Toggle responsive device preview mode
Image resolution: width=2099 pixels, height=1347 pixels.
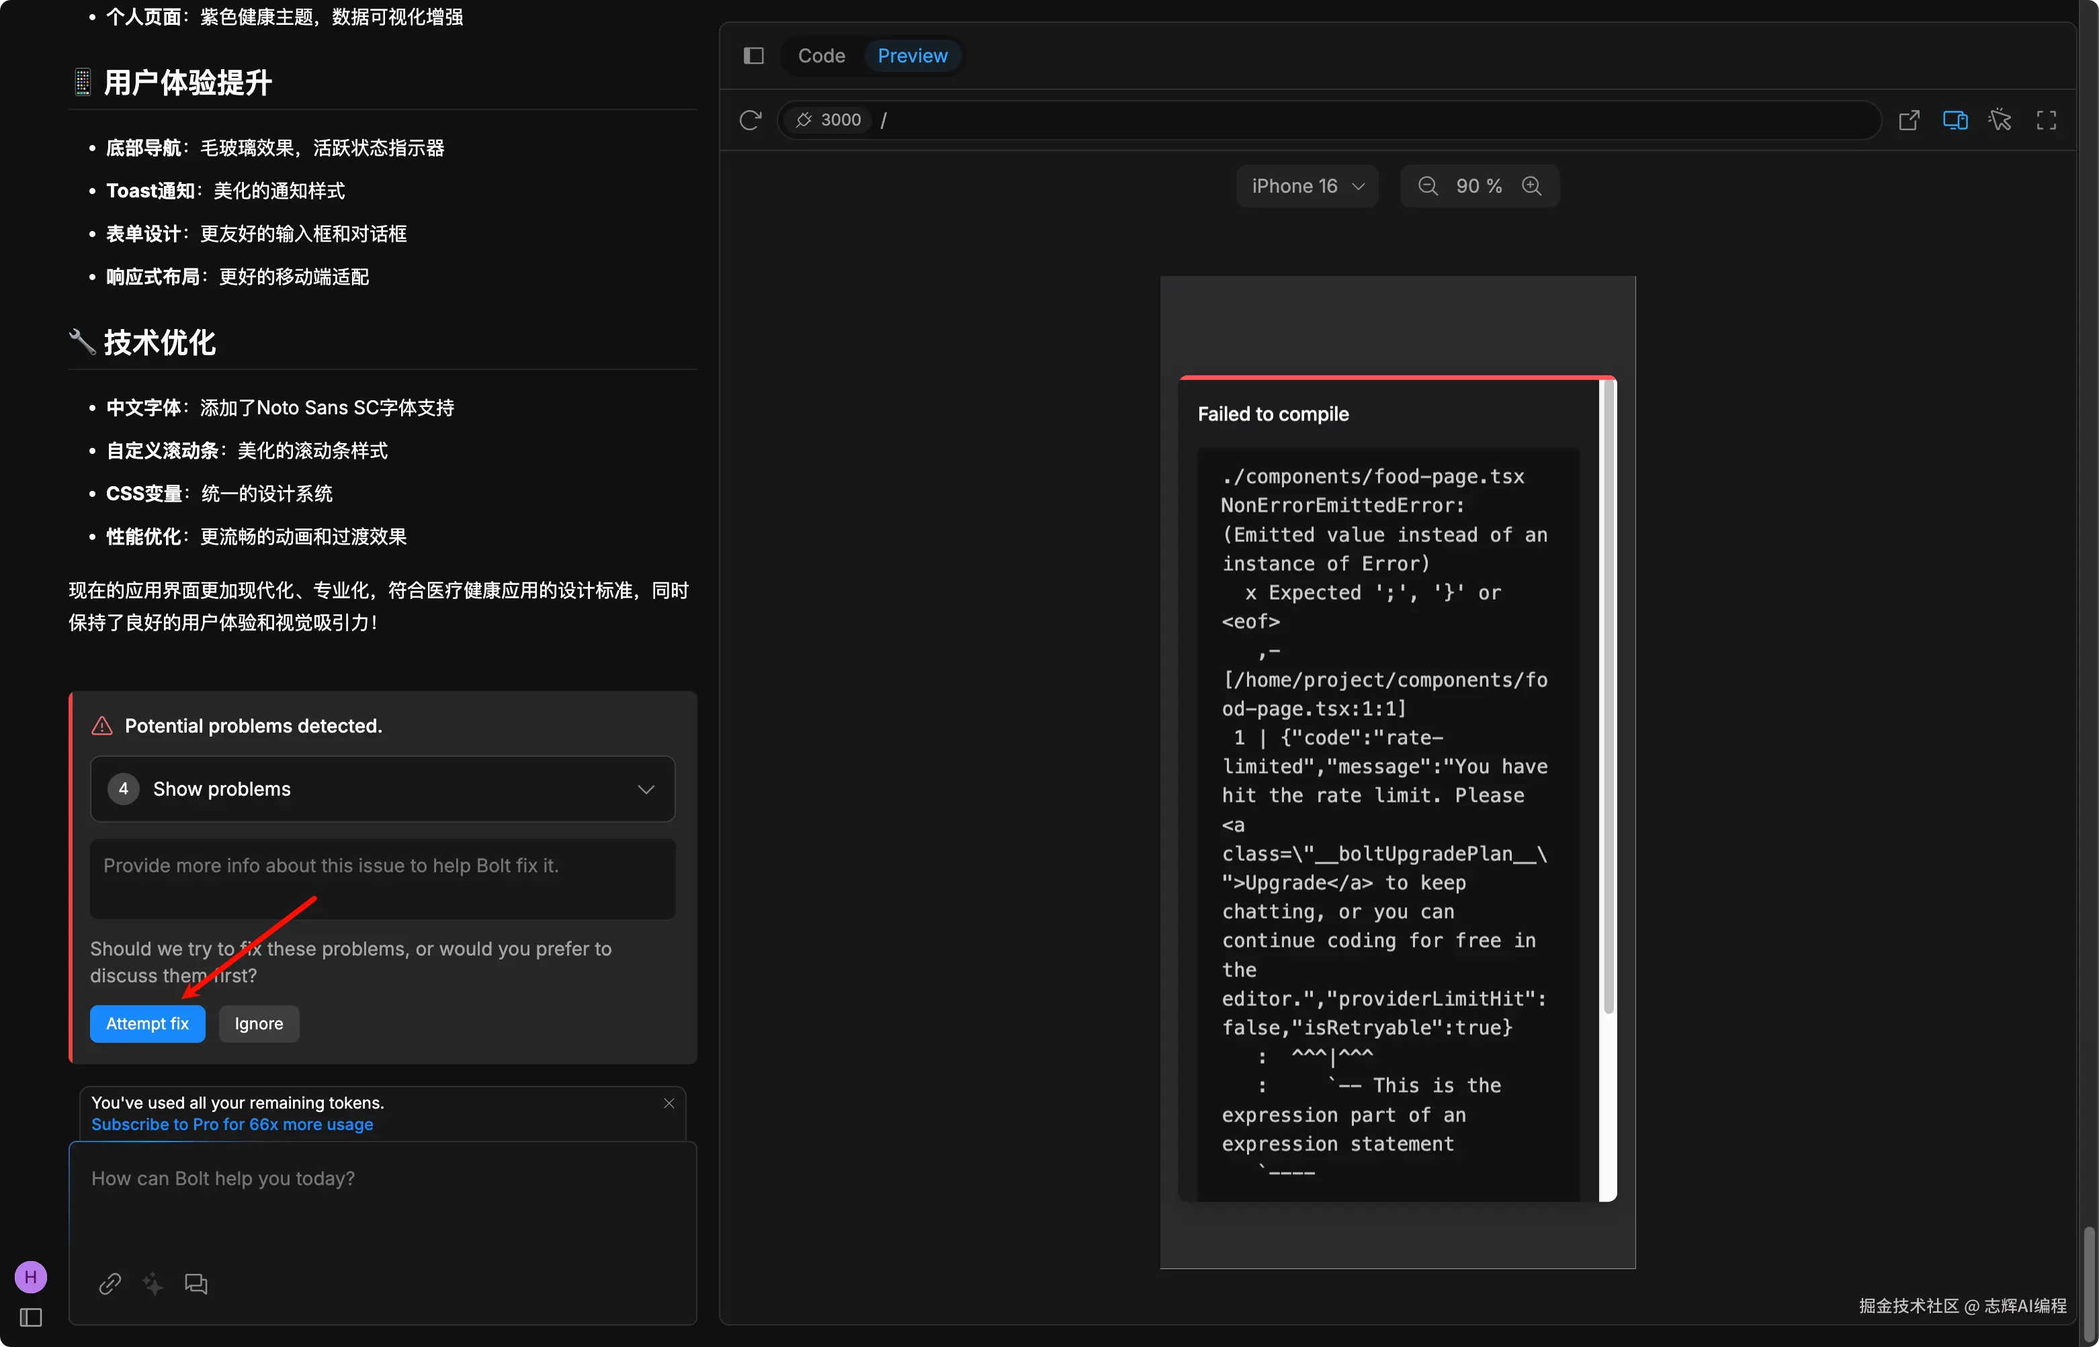(x=1955, y=120)
